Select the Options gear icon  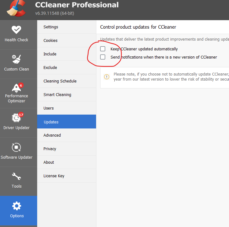point(16,206)
